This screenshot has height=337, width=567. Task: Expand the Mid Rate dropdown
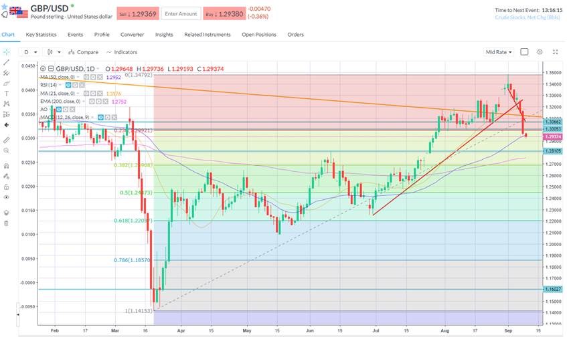500,51
